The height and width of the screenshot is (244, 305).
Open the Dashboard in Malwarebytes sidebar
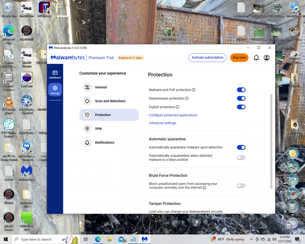55,74
